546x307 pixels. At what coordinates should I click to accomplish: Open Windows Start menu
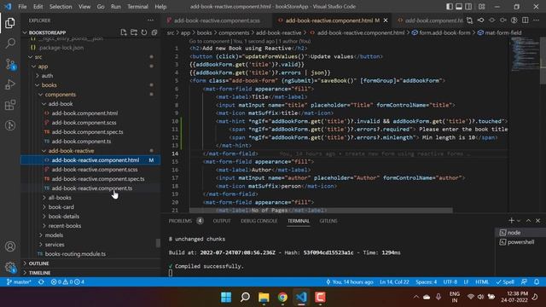226,297
